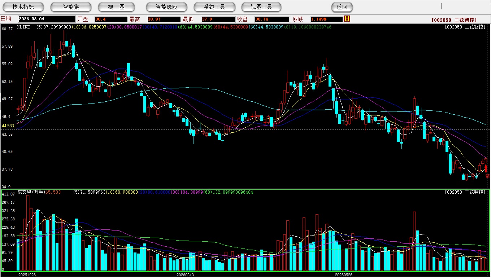Select the 收盘 value field 38.74

272,19
